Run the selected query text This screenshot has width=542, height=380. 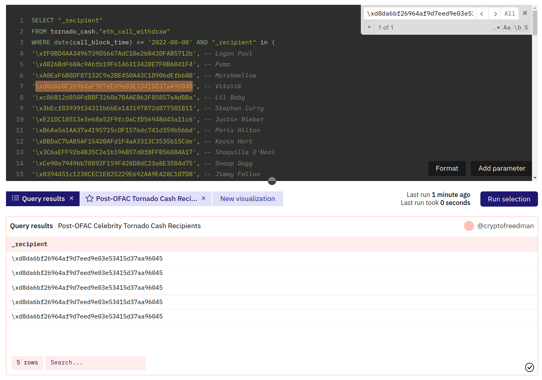tap(509, 199)
